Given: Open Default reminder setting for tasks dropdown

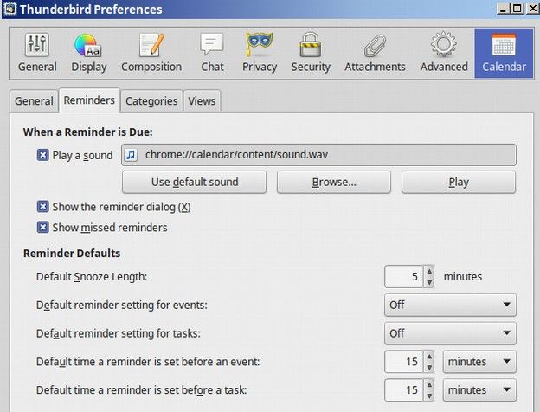Looking at the screenshot, I should tap(450, 333).
